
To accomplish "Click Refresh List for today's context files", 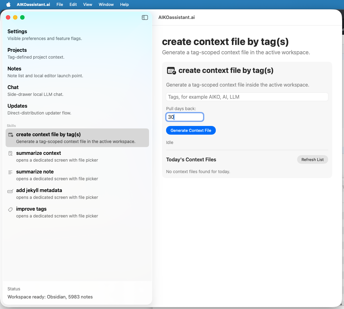I will pos(312,159).
